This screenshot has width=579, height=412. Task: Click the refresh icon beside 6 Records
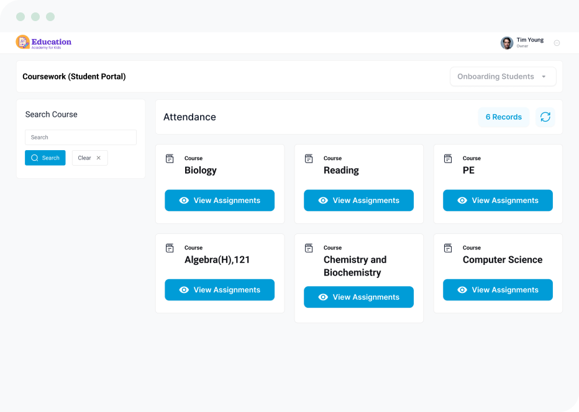tap(545, 117)
